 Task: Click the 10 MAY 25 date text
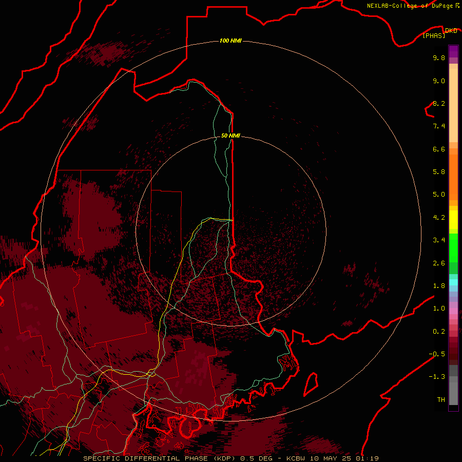point(331,458)
